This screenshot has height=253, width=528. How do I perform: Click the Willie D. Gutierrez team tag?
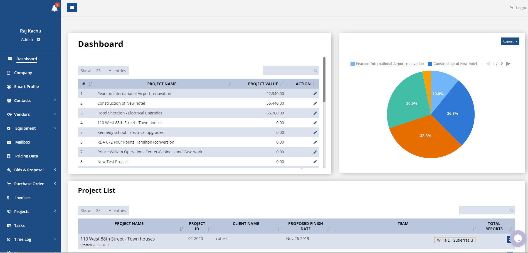click(455, 240)
